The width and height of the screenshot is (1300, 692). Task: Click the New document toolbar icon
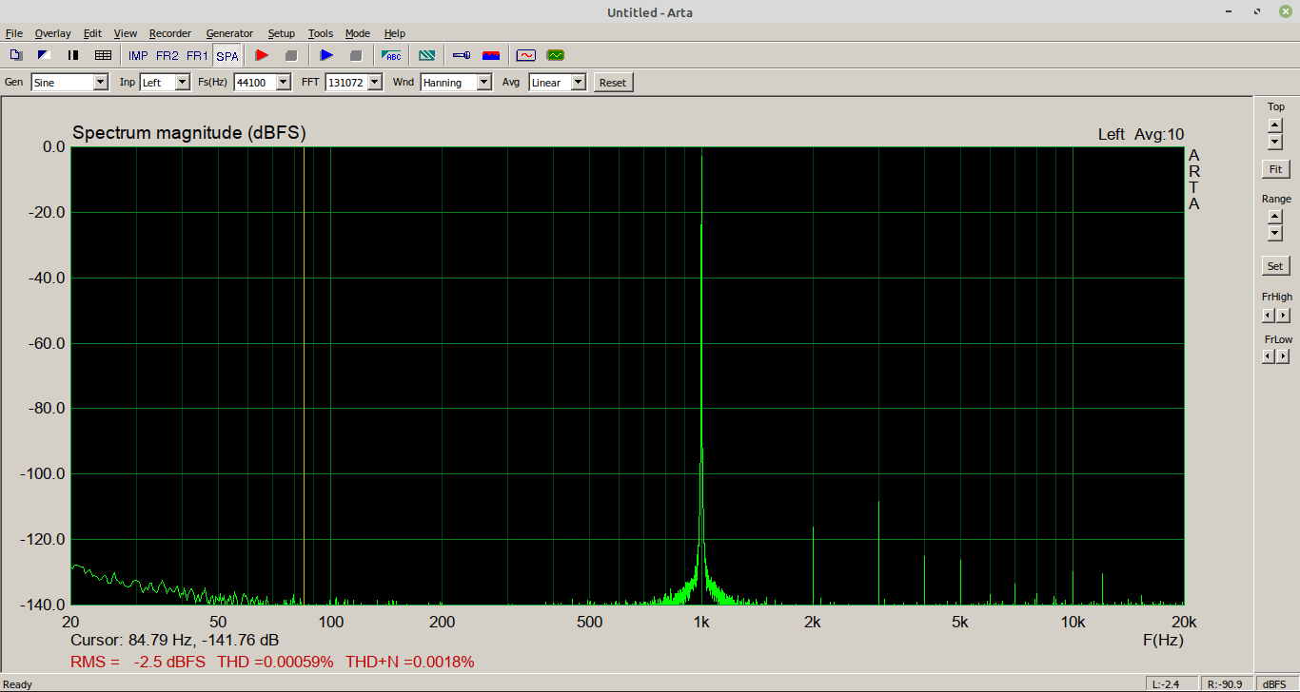16,55
